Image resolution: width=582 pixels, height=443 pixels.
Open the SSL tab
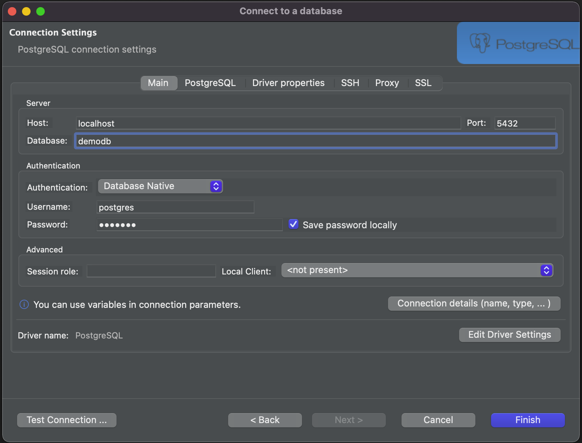(x=423, y=83)
